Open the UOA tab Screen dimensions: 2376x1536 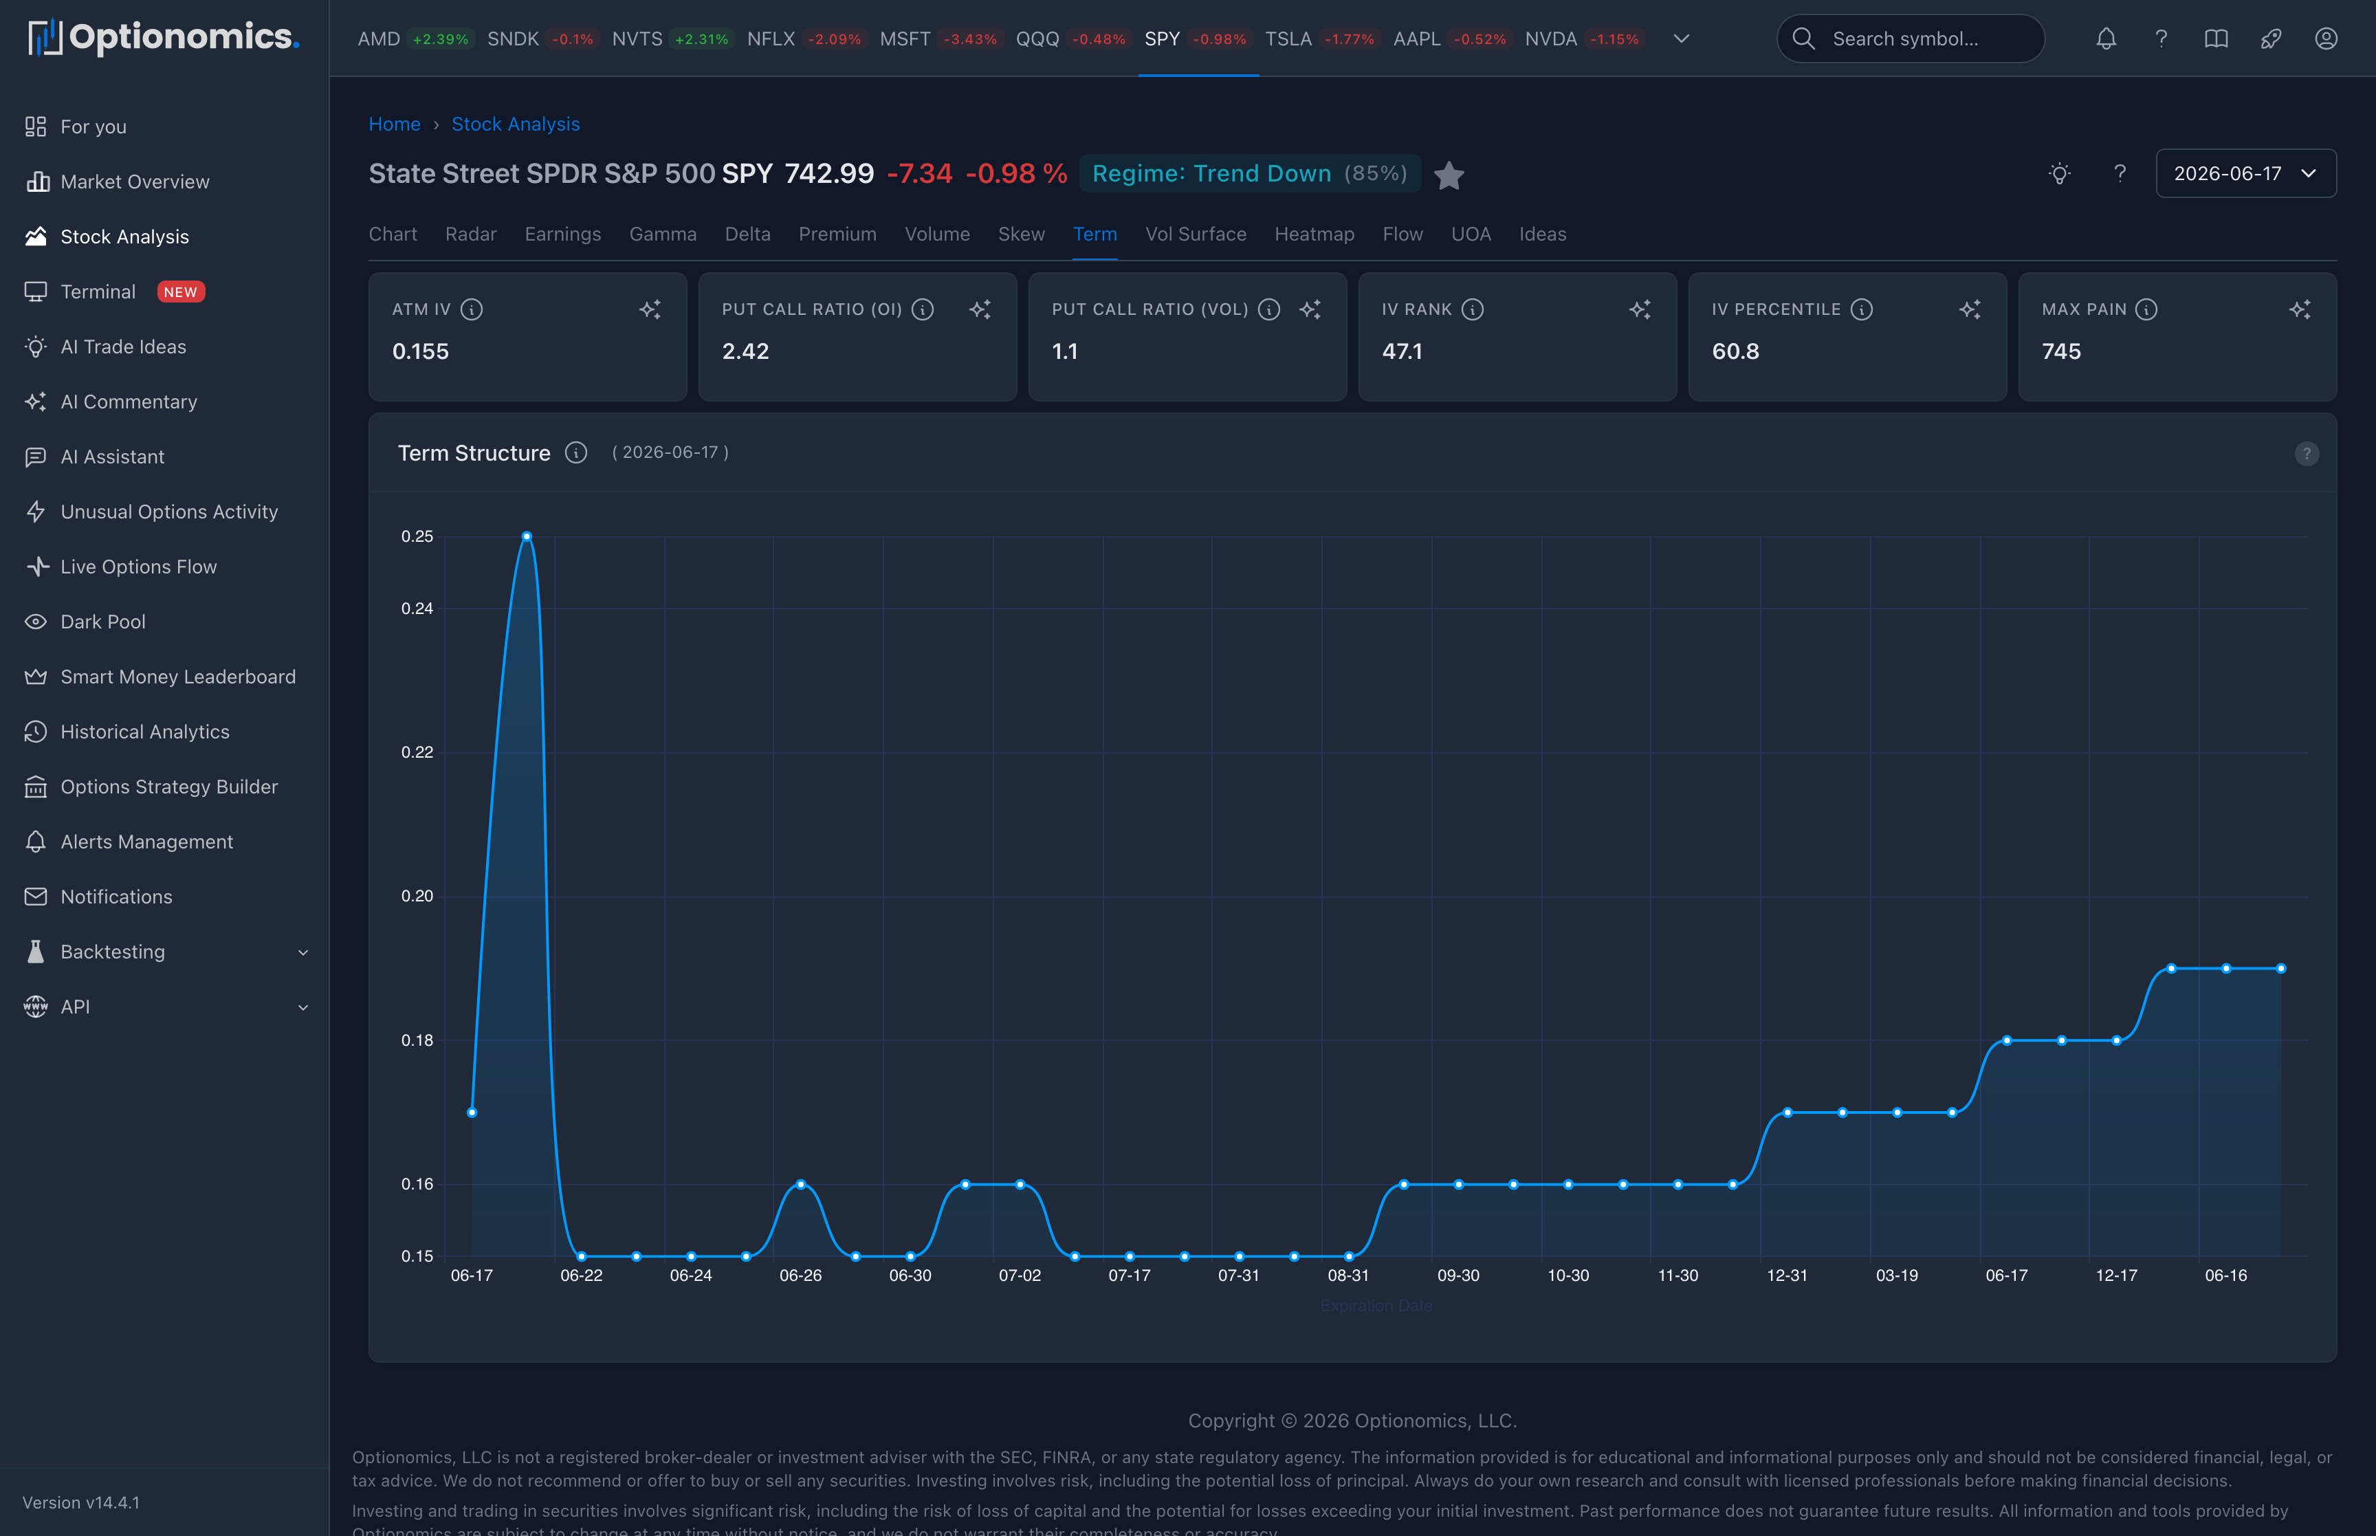point(1471,234)
